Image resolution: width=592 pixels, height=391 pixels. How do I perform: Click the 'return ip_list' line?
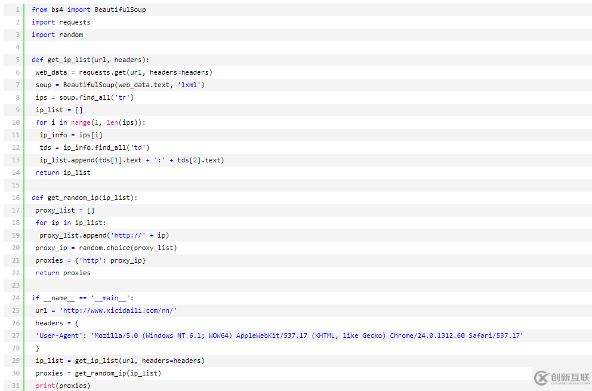(x=63, y=173)
